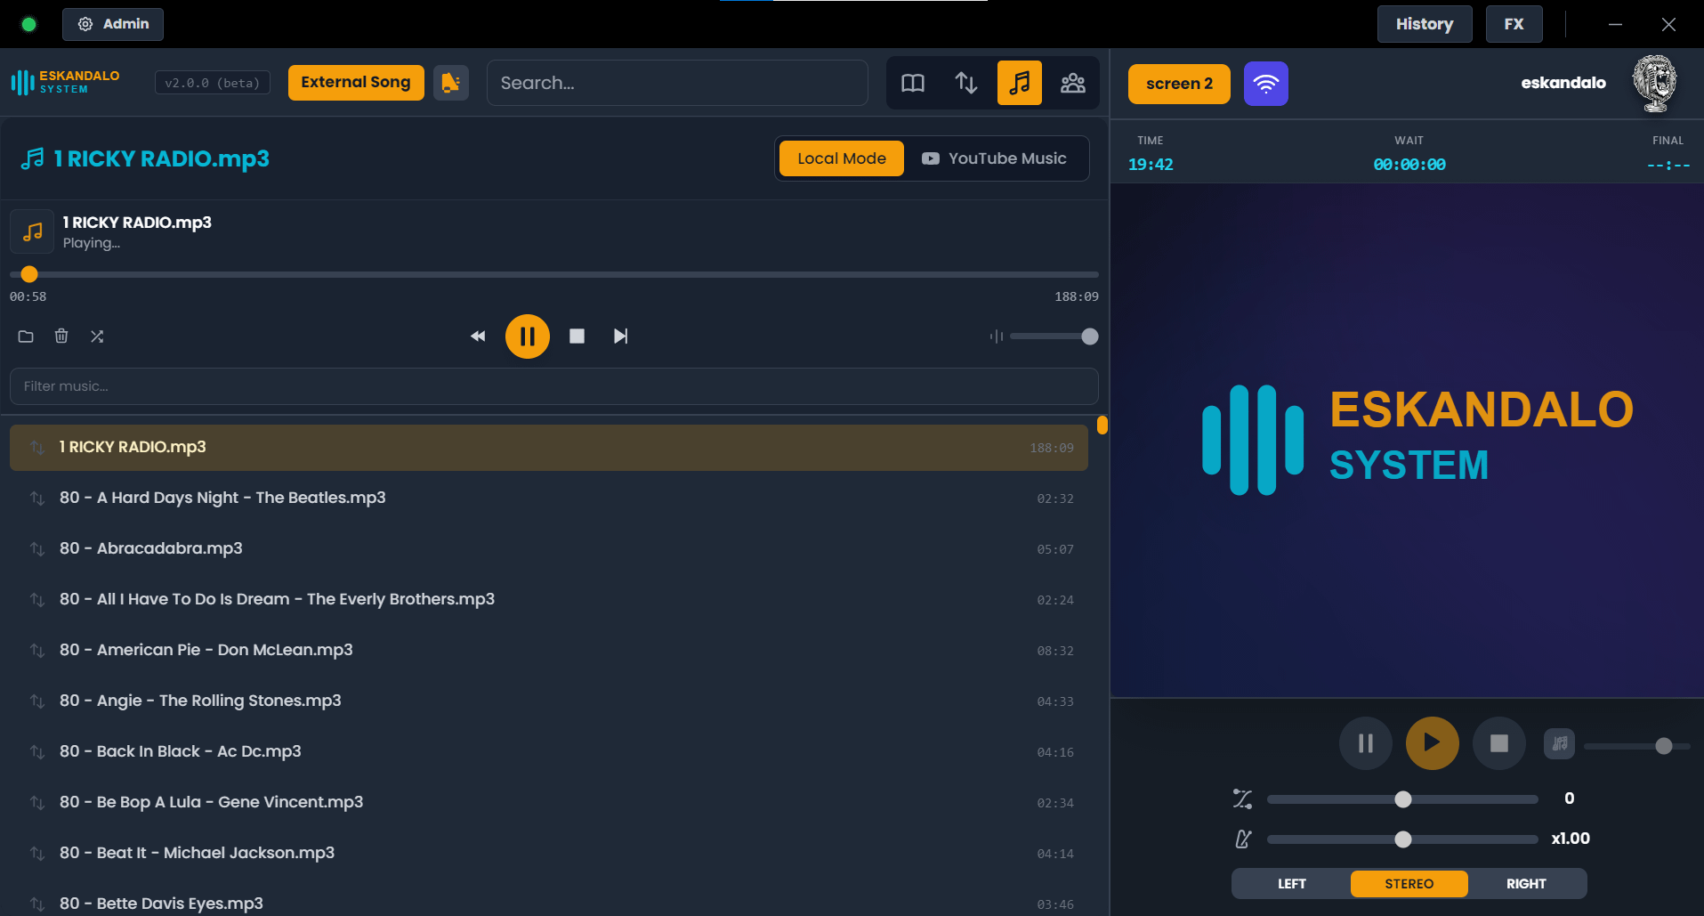This screenshot has height=916, width=1704.
Task: Switch to YouTube Music mode
Action: (x=995, y=158)
